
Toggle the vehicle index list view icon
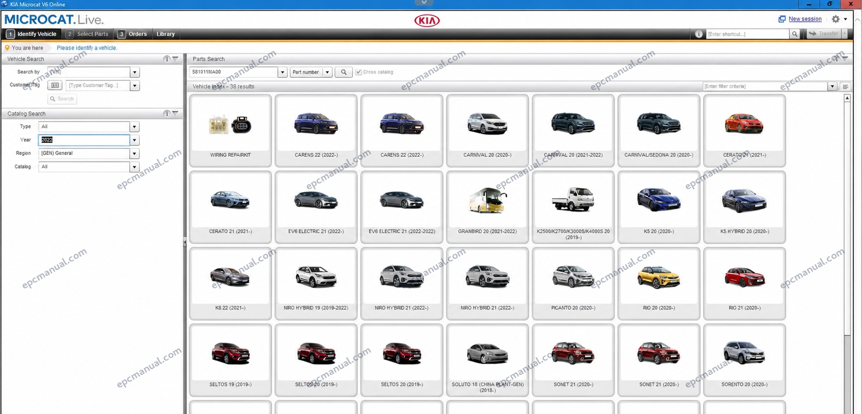pyautogui.click(x=845, y=87)
